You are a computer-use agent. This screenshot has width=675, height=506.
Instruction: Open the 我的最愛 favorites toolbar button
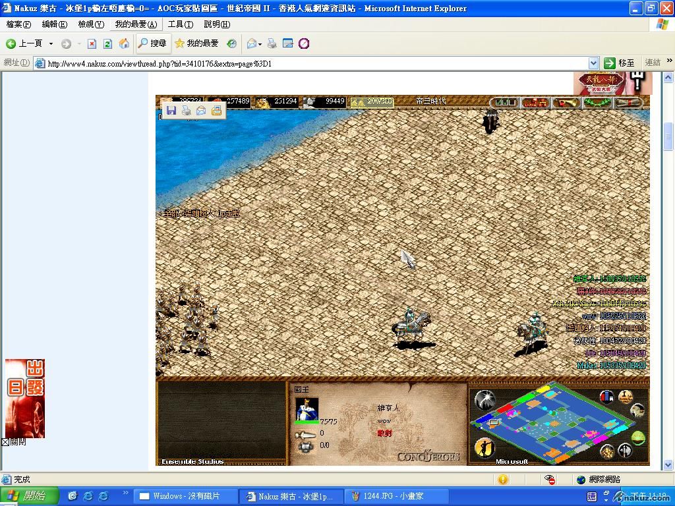pyautogui.click(x=196, y=43)
